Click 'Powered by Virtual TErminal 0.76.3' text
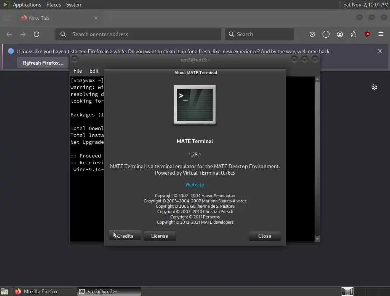This screenshot has width=390, height=296. click(195, 173)
